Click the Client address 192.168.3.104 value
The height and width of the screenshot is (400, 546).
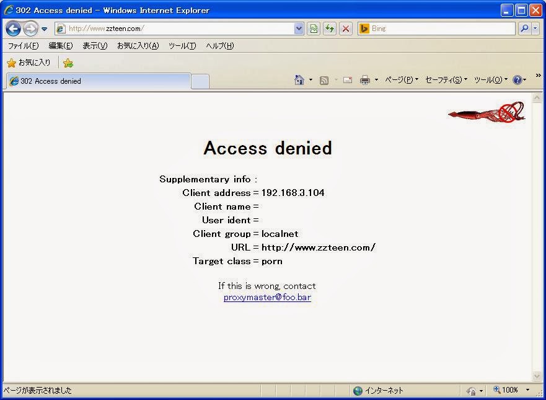[293, 193]
